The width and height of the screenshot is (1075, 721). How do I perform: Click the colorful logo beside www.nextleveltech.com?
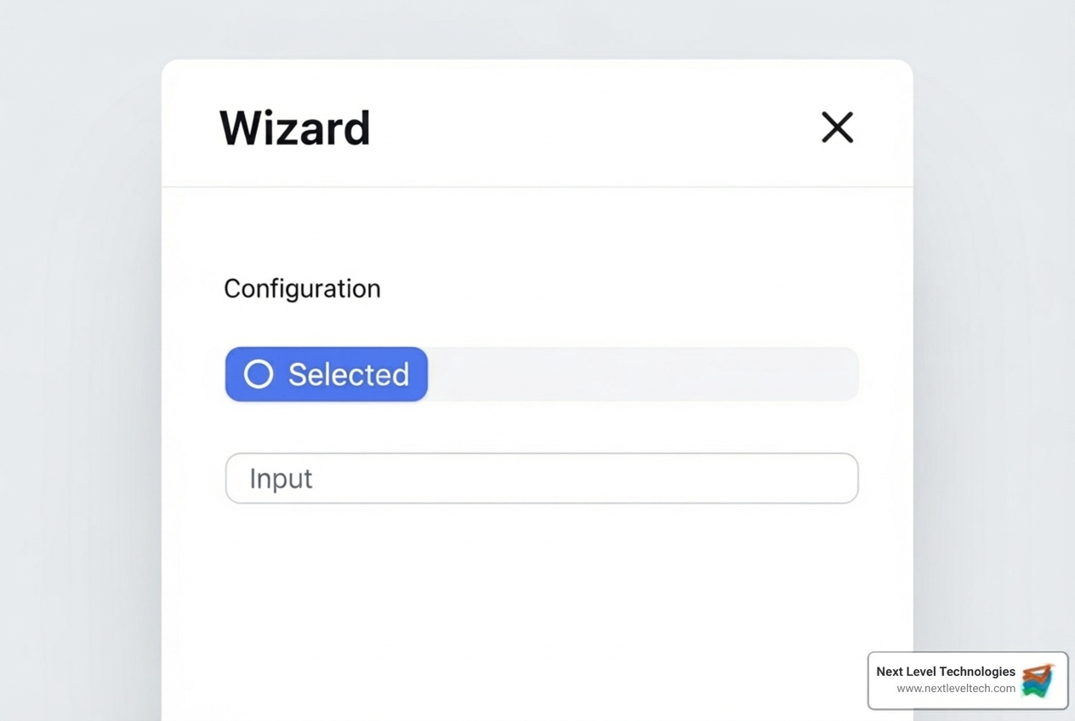(x=1038, y=680)
